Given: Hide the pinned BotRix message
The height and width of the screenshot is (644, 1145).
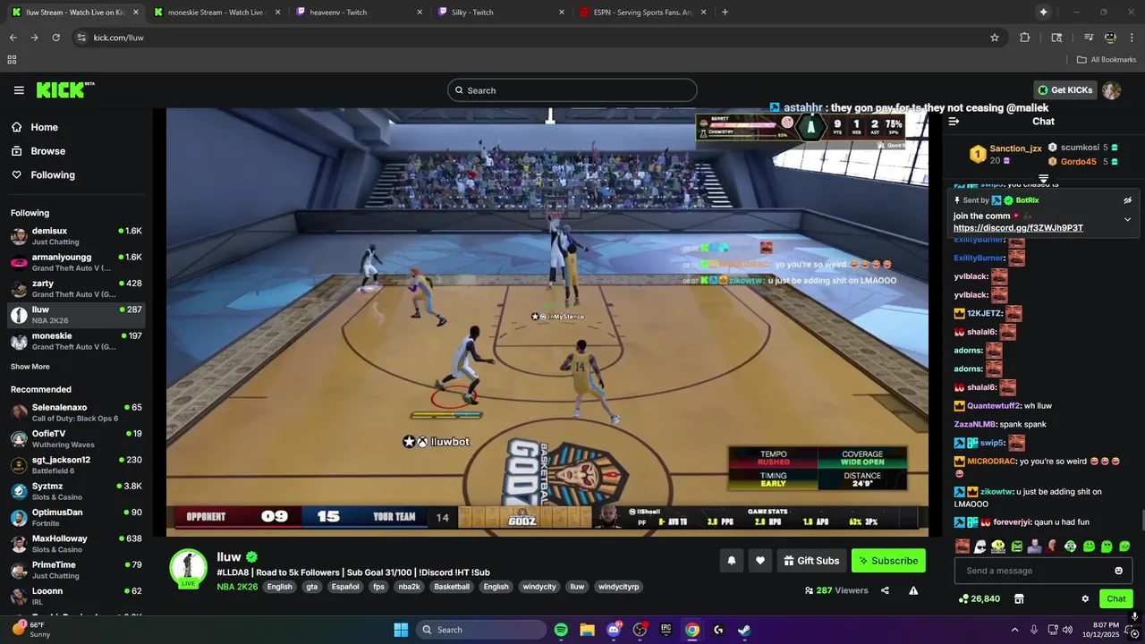Looking at the screenshot, I should pyautogui.click(x=1127, y=200).
